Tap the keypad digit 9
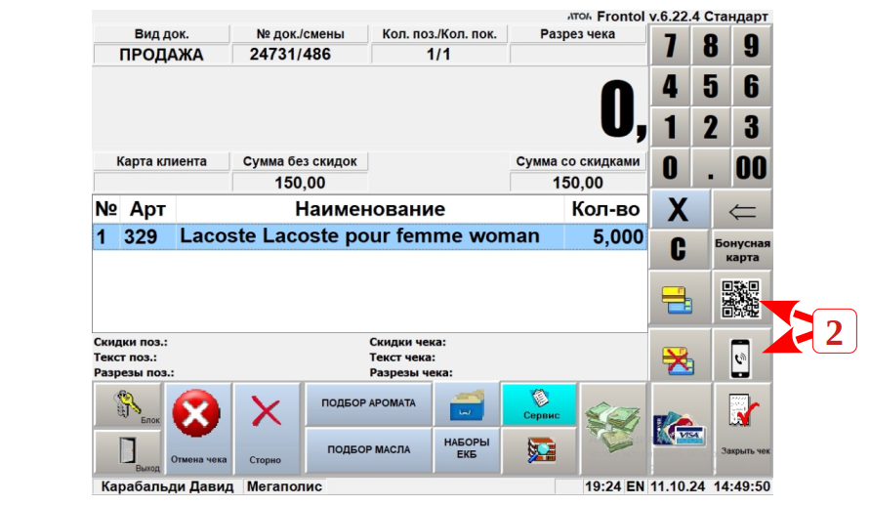Screen dimensions: 870x506 [751, 45]
